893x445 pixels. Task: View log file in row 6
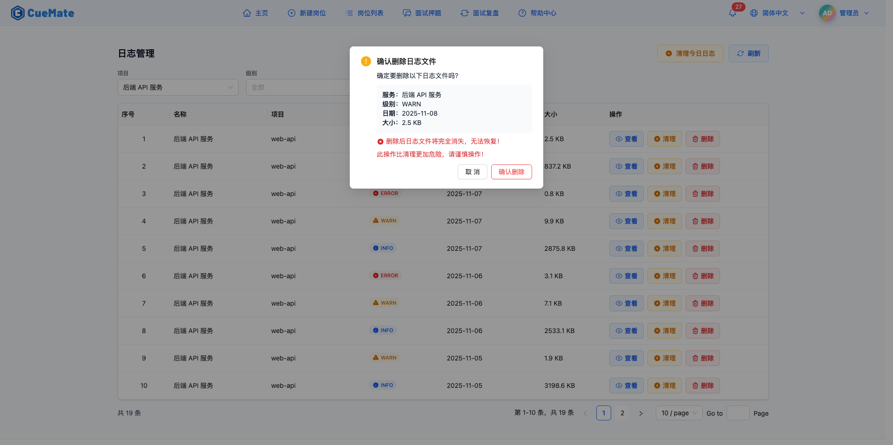(x=626, y=276)
